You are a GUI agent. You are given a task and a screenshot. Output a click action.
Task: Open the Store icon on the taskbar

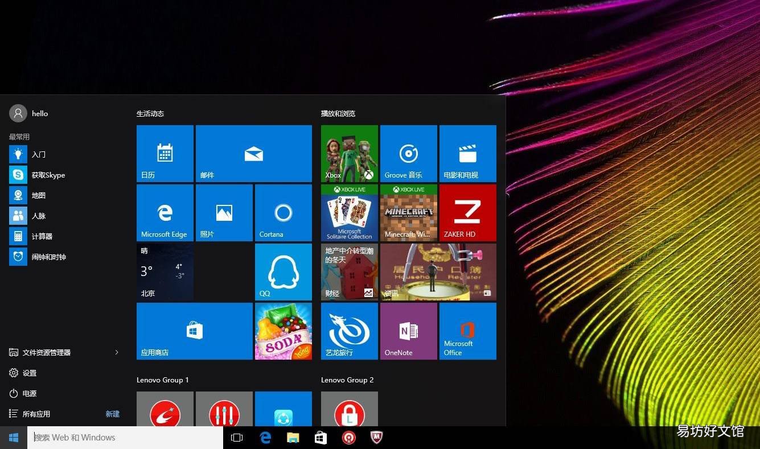[321, 438]
